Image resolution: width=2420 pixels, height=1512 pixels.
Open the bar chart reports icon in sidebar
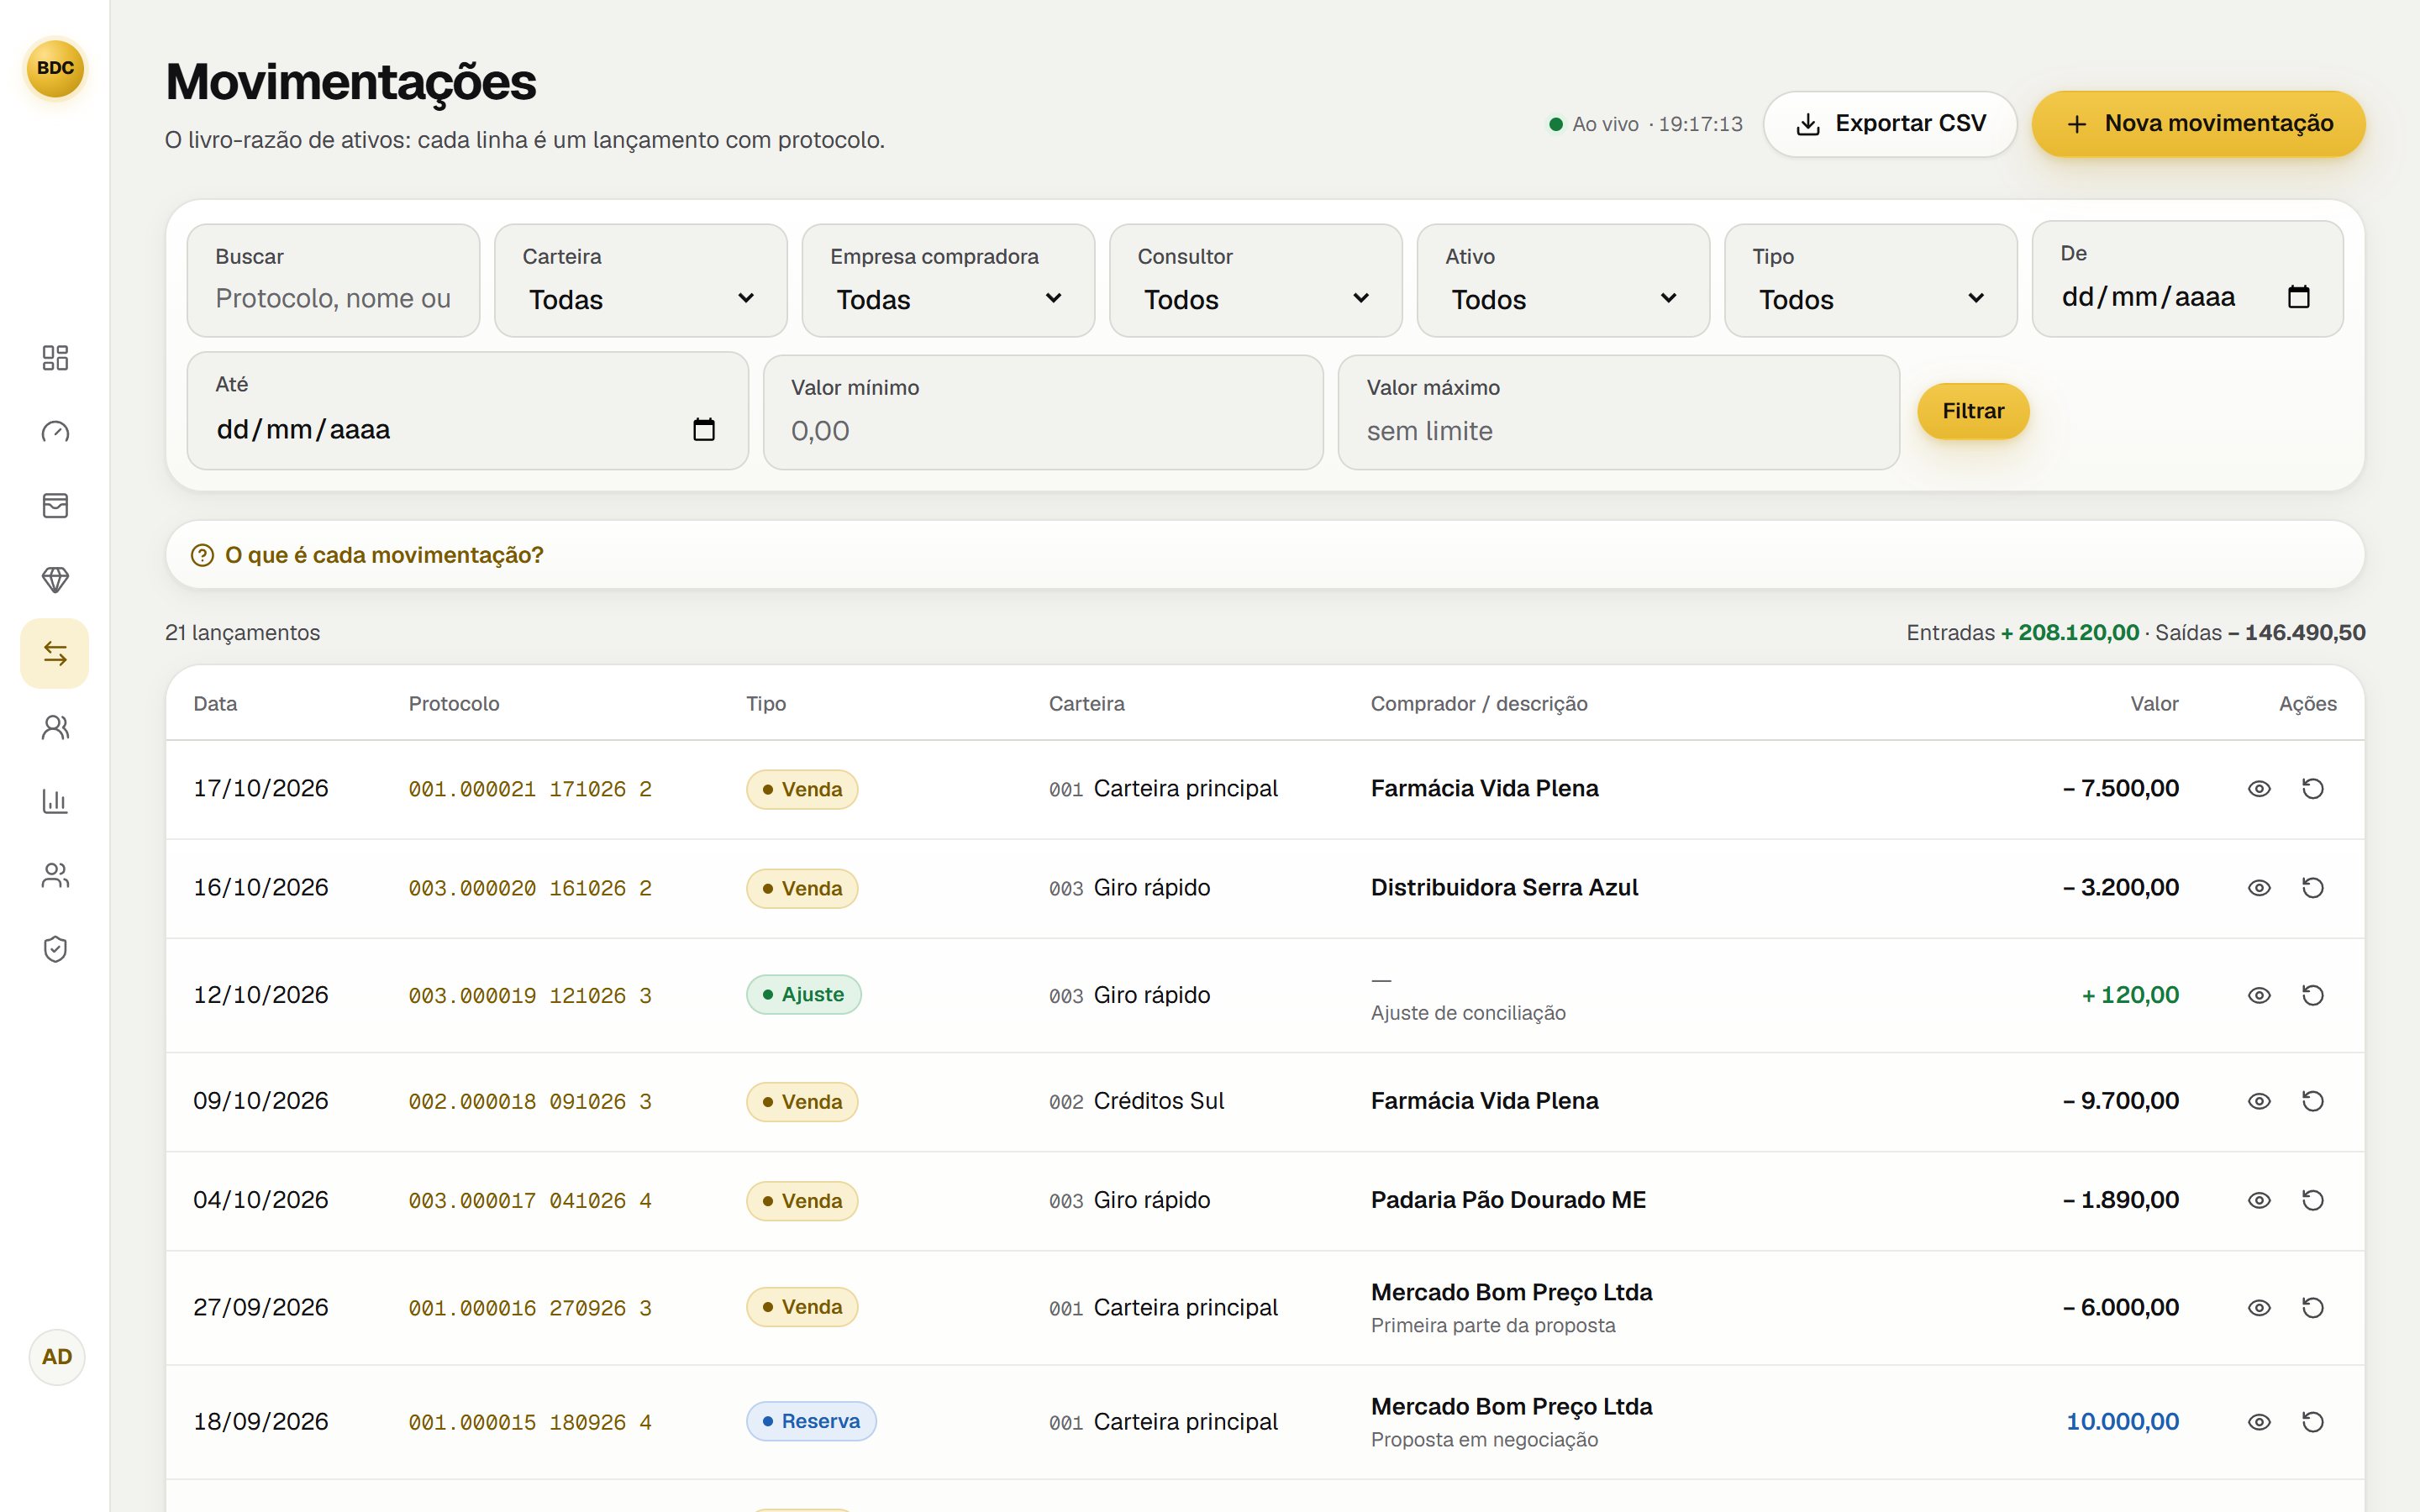click(x=55, y=802)
